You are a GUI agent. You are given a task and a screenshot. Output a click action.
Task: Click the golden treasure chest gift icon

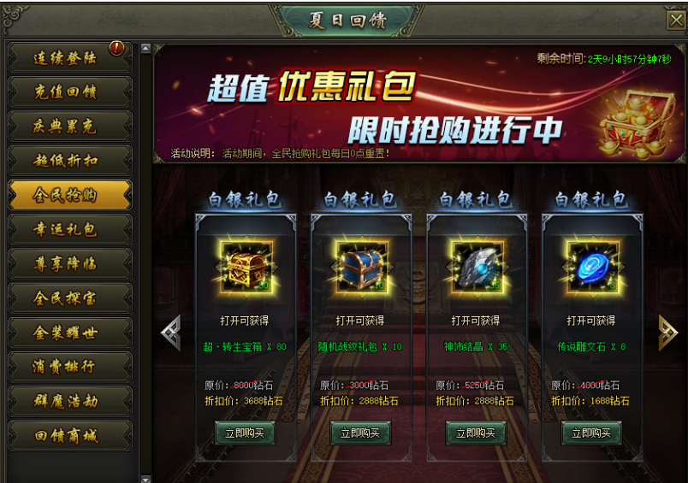click(x=246, y=268)
